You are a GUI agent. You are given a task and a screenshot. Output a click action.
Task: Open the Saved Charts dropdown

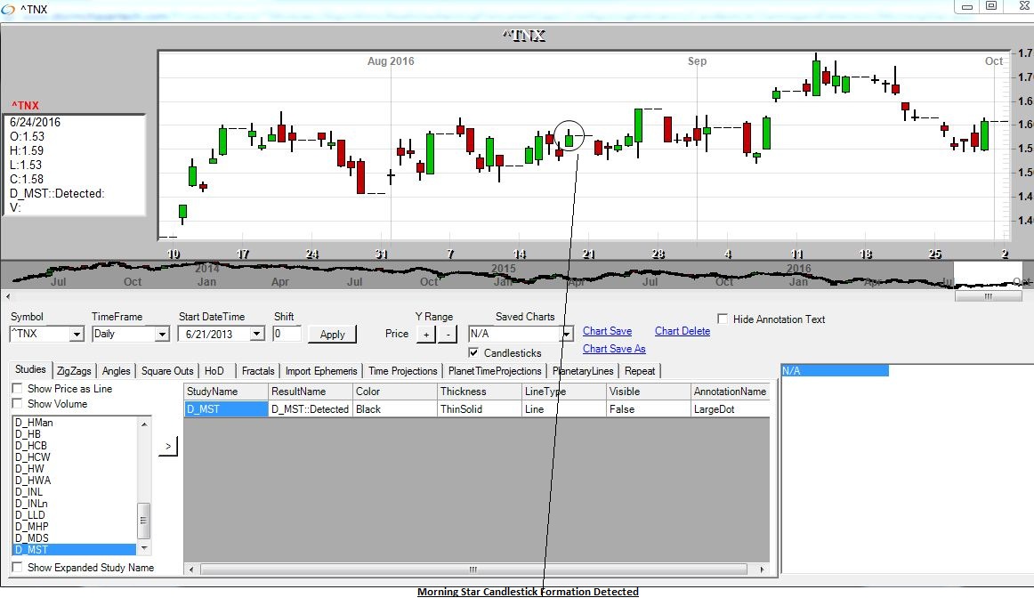click(566, 335)
